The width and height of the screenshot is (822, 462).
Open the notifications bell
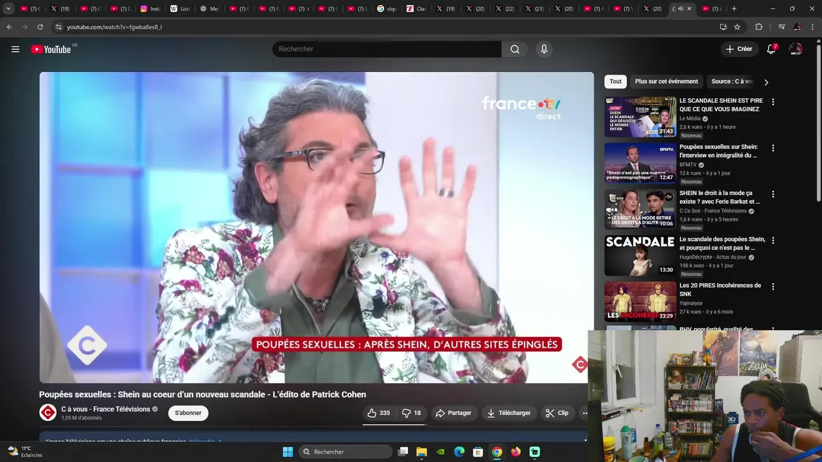pyautogui.click(x=771, y=49)
